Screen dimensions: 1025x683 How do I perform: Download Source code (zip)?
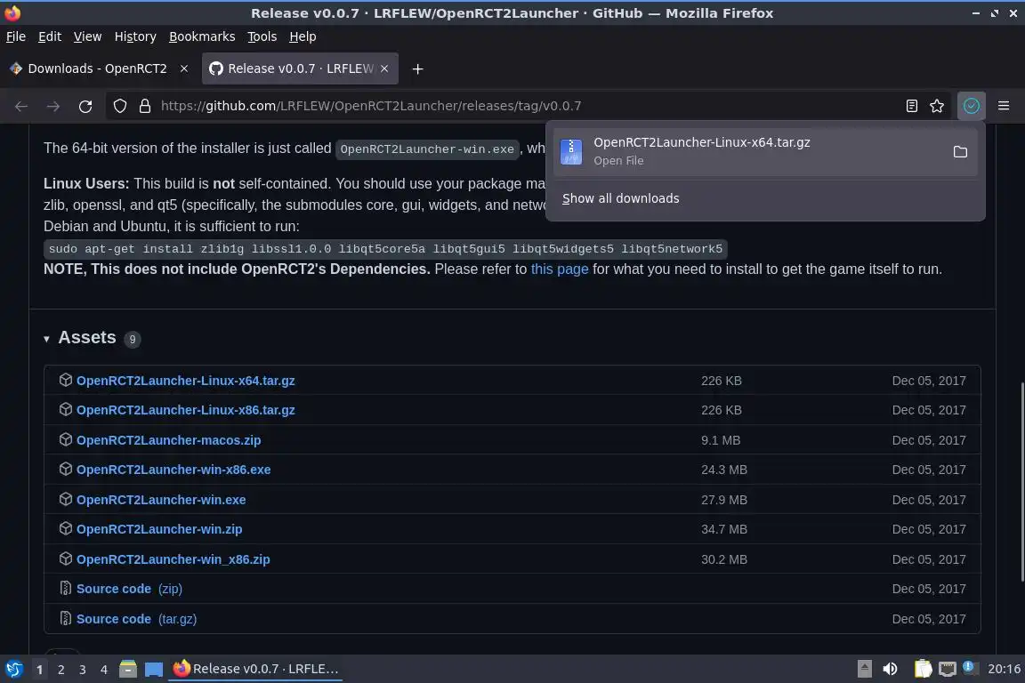129,588
